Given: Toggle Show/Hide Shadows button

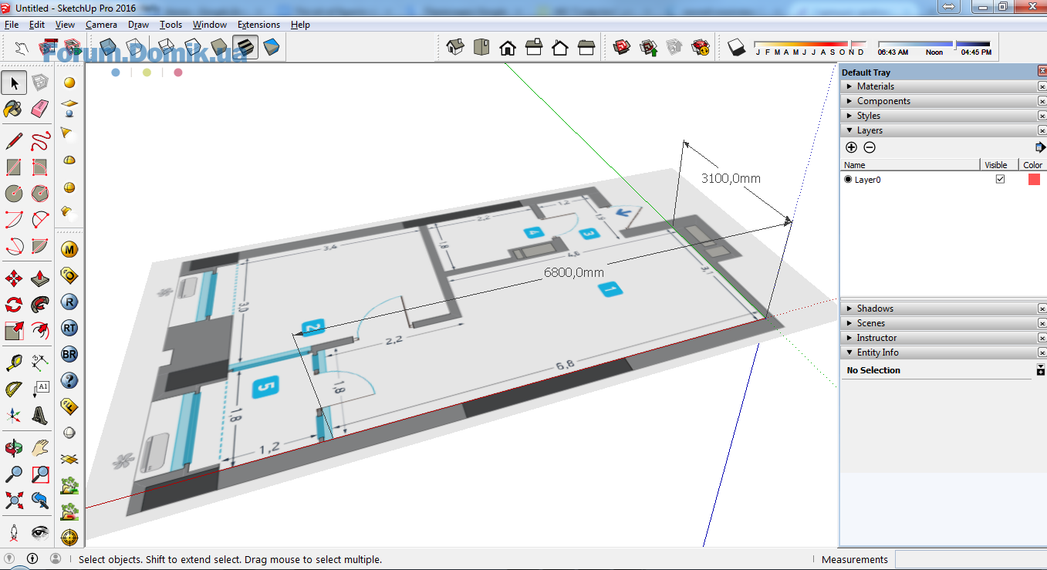Looking at the screenshot, I should (x=737, y=47).
